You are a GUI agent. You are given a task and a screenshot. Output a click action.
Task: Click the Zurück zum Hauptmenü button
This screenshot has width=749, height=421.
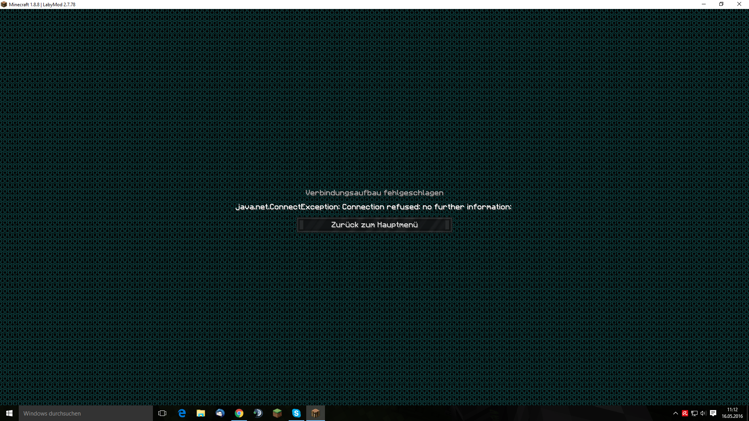tap(374, 225)
